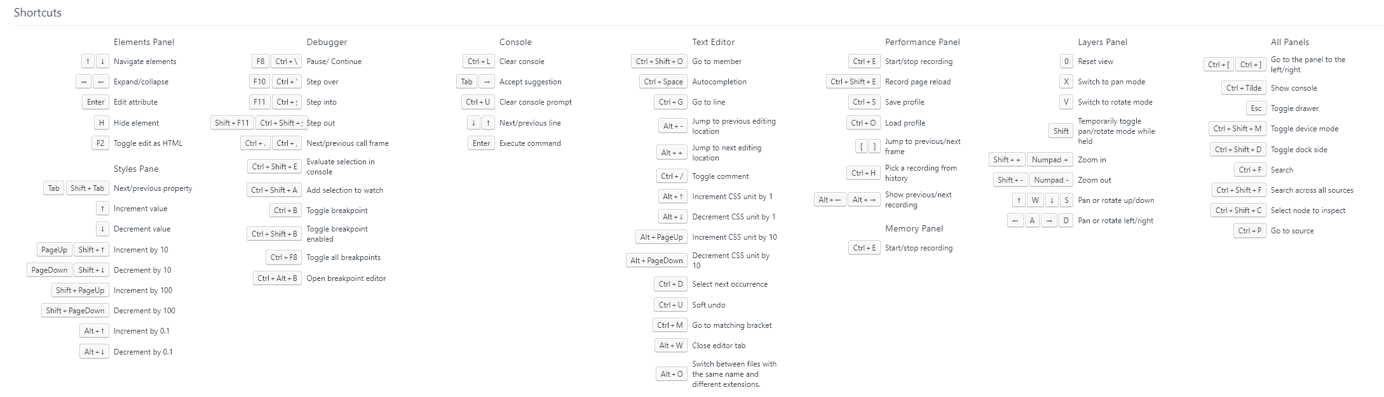Click the Alt + W Close editor tab key
This screenshot has height=397, width=1384.
[671, 346]
